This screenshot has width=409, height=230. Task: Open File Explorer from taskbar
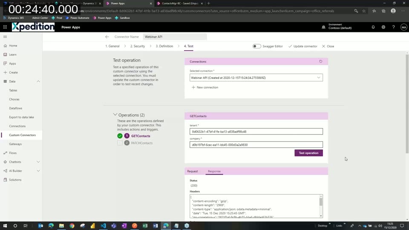tap(61, 226)
